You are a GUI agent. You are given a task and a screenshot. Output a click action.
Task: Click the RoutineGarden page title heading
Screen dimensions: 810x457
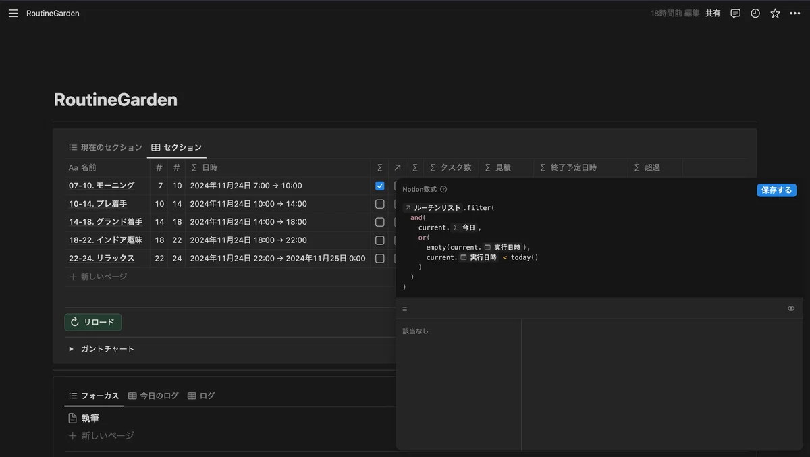(x=115, y=100)
